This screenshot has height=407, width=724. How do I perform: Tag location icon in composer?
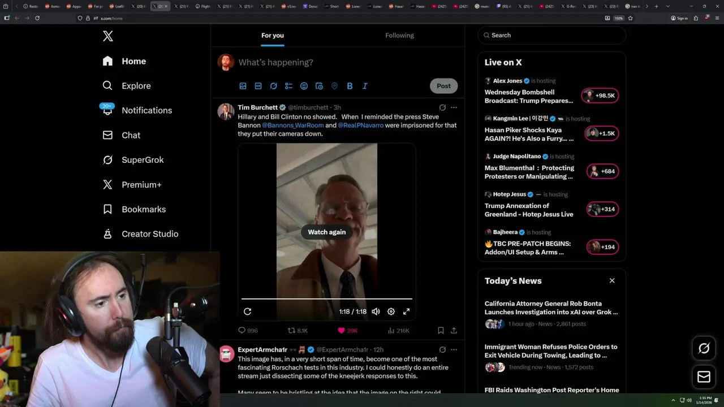tap(334, 86)
